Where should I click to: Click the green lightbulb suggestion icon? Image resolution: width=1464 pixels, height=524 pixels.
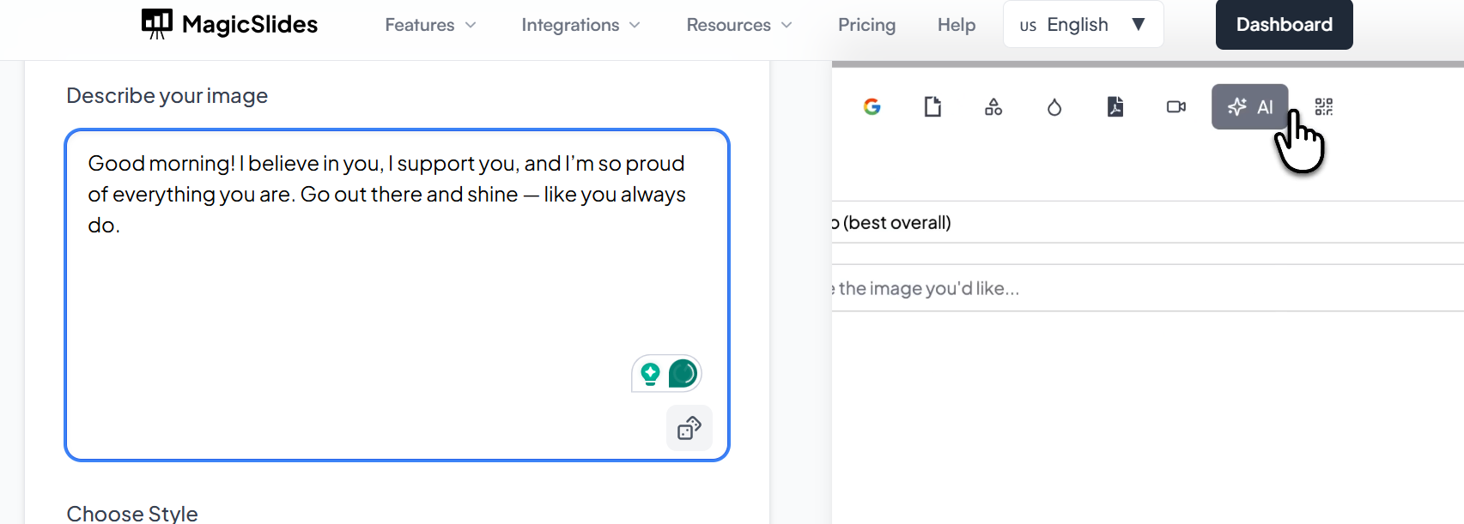pyautogui.click(x=651, y=374)
